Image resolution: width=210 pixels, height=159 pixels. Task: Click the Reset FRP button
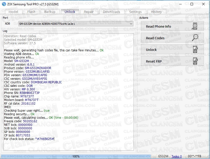coord(172,61)
